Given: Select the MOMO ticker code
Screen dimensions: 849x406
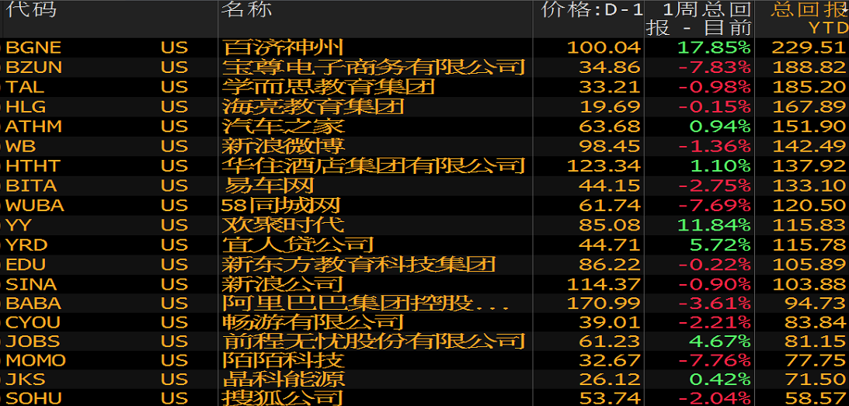Looking at the screenshot, I should click(36, 360).
